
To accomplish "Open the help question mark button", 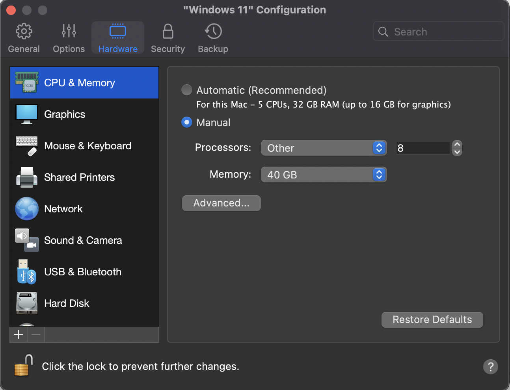I will pyautogui.click(x=490, y=367).
